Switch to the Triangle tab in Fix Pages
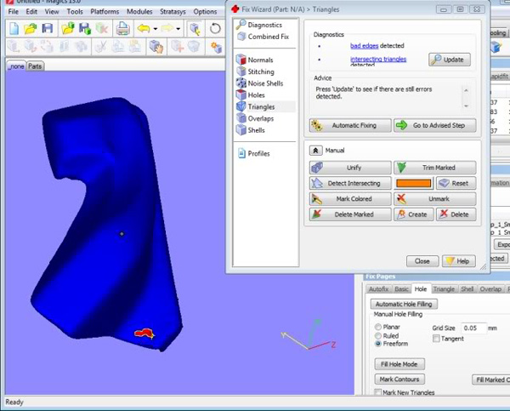The image size is (510, 411). click(x=444, y=289)
